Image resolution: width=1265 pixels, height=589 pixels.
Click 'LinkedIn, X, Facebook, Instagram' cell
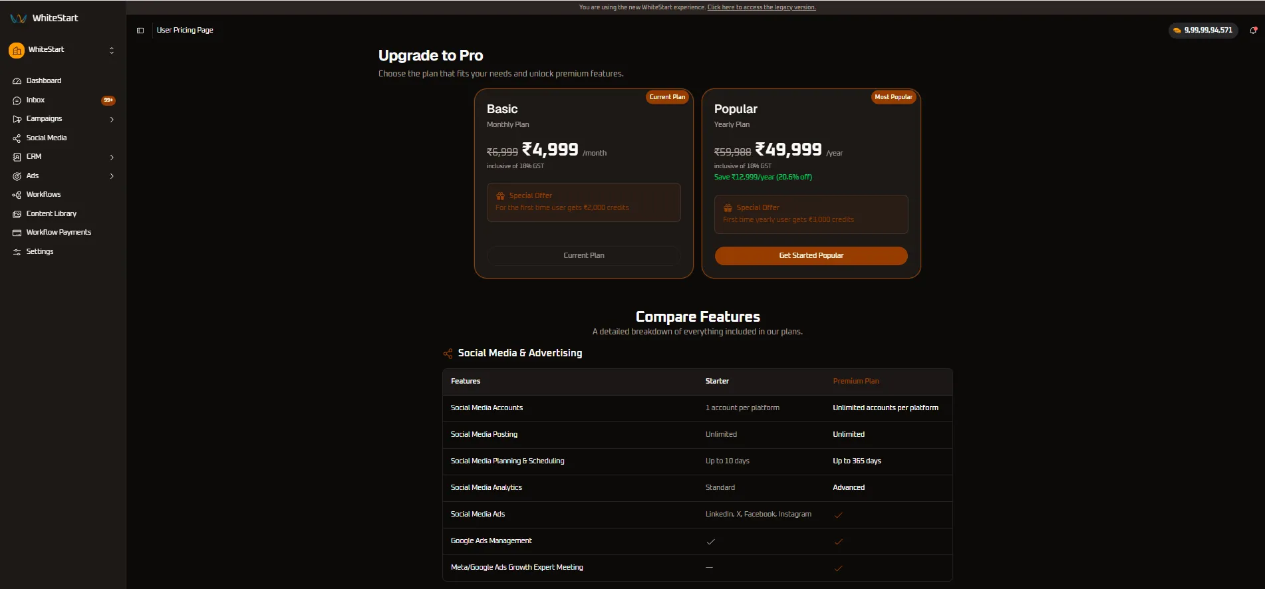tap(758, 515)
